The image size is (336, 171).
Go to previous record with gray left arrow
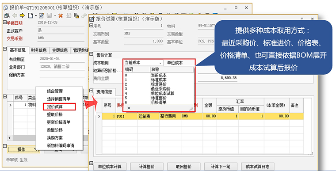click(15, 15)
